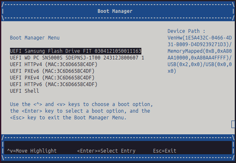Click the <Enter>=Select Entry hint
The width and height of the screenshot is (236, 163).
pyautogui.click(x=106, y=151)
